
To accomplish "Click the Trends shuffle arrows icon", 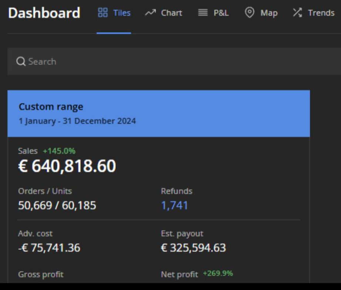I will [x=297, y=13].
